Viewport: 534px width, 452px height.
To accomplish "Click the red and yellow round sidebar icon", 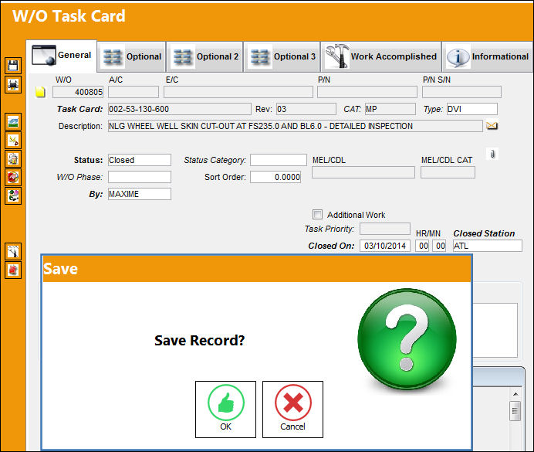I will [x=13, y=177].
